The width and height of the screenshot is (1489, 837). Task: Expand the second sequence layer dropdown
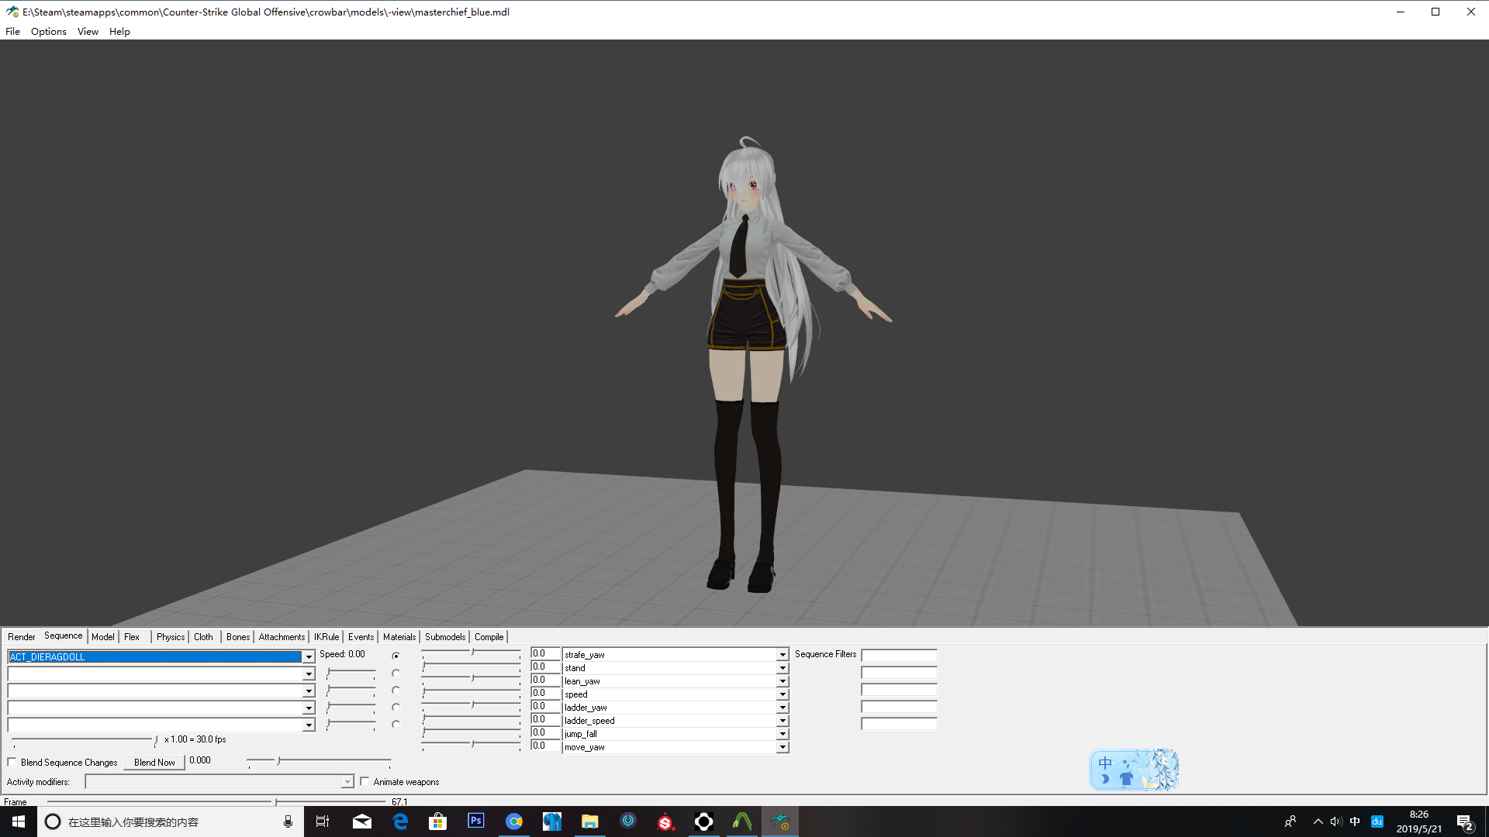(x=309, y=674)
